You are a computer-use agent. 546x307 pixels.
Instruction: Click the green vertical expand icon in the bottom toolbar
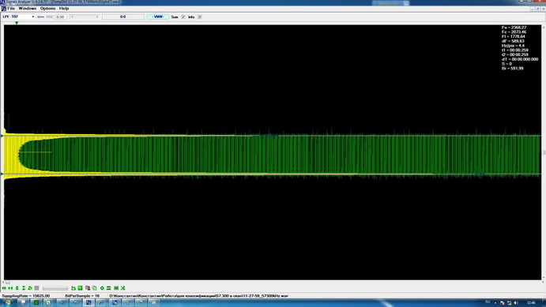point(17,288)
